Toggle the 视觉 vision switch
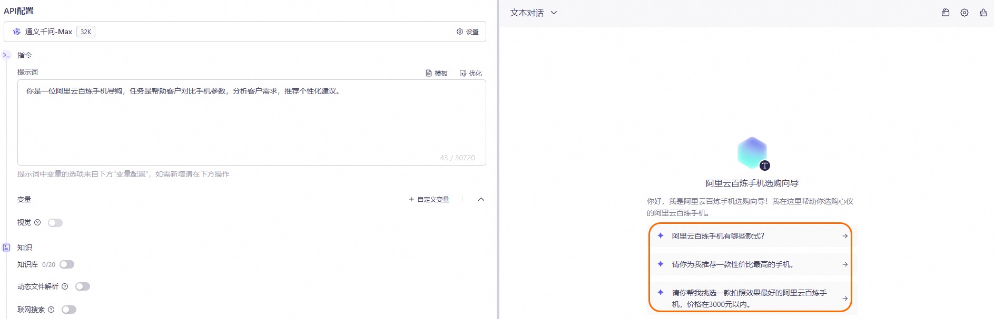Screen dimensions: 994x319 click(55, 223)
